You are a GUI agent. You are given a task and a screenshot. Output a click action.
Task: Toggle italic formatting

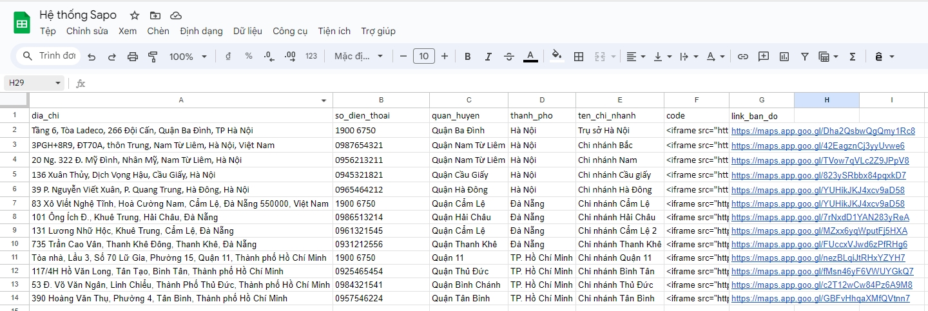(488, 57)
